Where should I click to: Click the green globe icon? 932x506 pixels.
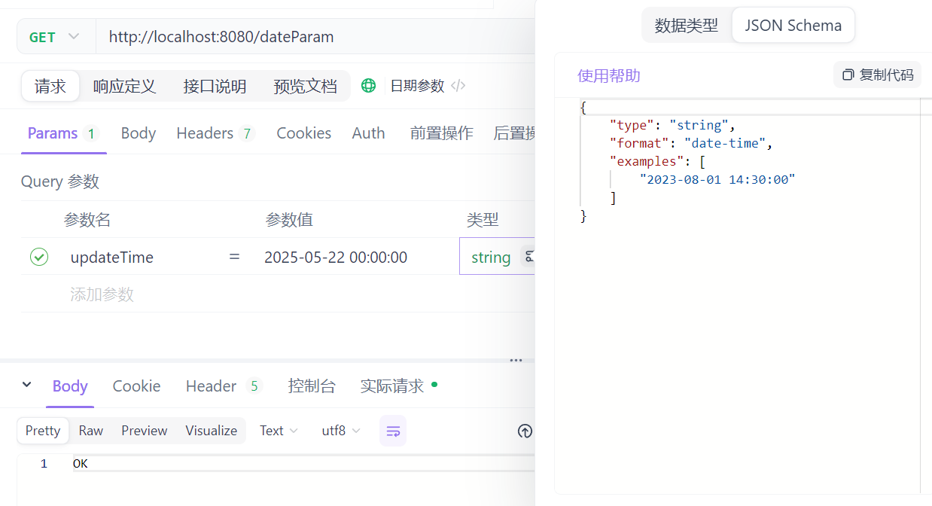pyautogui.click(x=368, y=86)
